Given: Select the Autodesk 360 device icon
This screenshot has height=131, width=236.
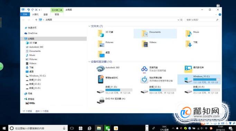Looking at the screenshot, I should click(x=101, y=69).
